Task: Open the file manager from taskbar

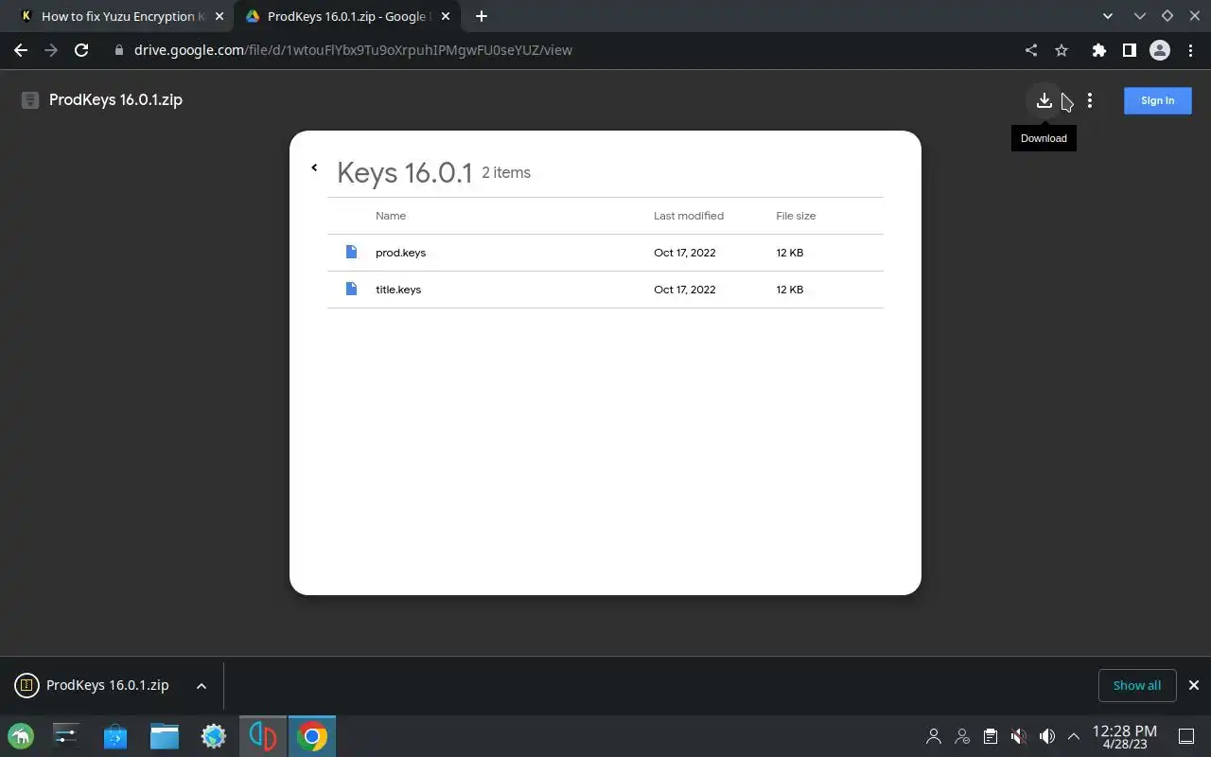Action: 165,735
